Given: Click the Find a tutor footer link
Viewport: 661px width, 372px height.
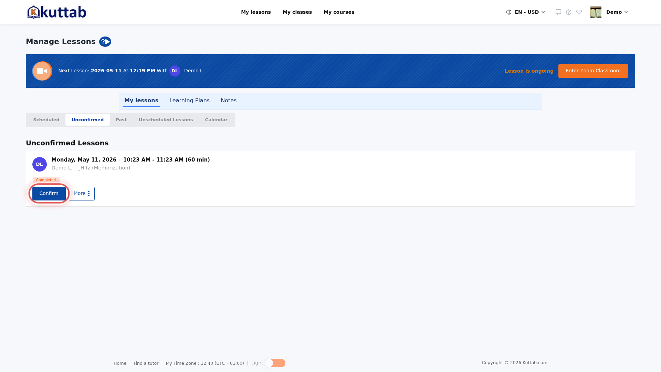Looking at the screenshot, I should point(146,363).
